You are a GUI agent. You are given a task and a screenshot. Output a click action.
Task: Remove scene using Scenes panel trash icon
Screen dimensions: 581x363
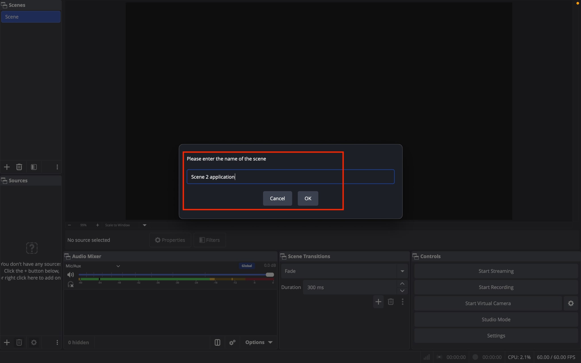tap(19, 167)
